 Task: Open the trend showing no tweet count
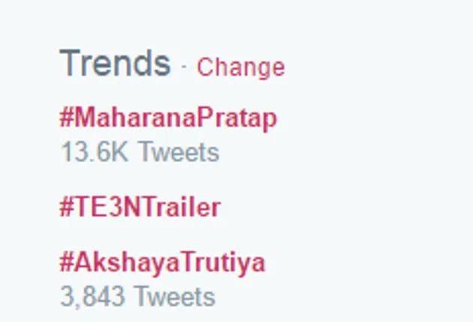pyautogui.click(x=140, y=207)
